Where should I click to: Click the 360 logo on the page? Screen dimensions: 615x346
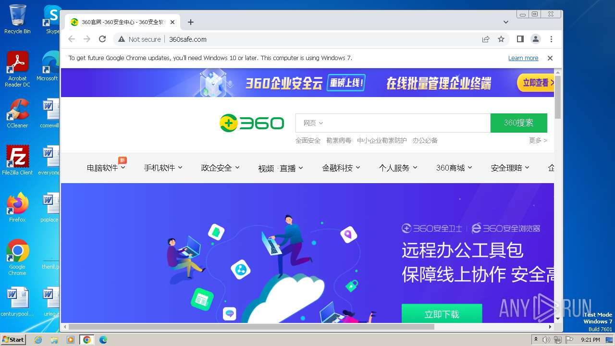click(x=252, y=123)
